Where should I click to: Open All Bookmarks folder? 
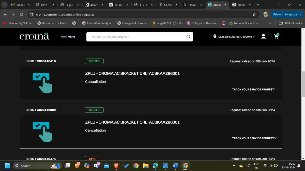pos(290,23)
